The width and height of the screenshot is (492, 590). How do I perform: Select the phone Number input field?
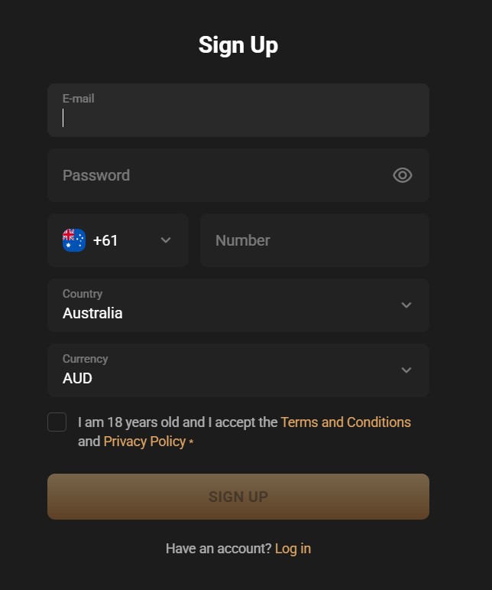[x=314, y=240]
